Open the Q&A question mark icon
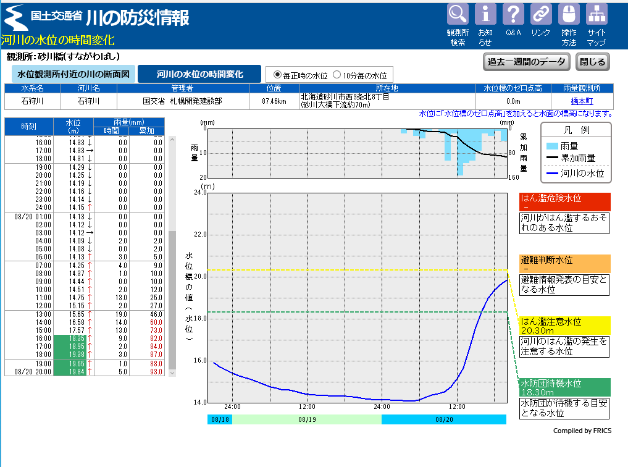The image size is (628, 467). point(513,14)
